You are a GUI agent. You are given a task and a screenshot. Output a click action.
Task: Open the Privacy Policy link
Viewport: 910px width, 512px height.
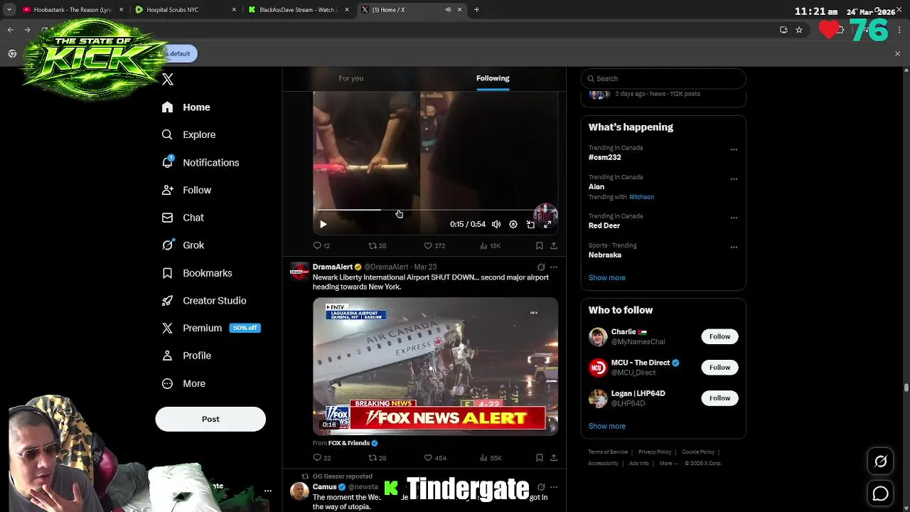[x=655, y=452]
